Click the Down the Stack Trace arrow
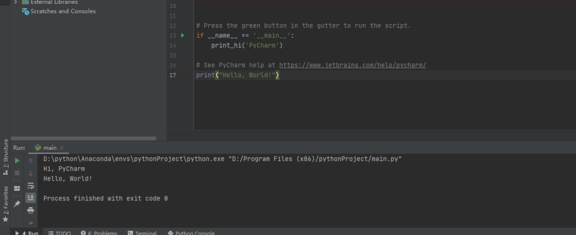 [31, 173]
